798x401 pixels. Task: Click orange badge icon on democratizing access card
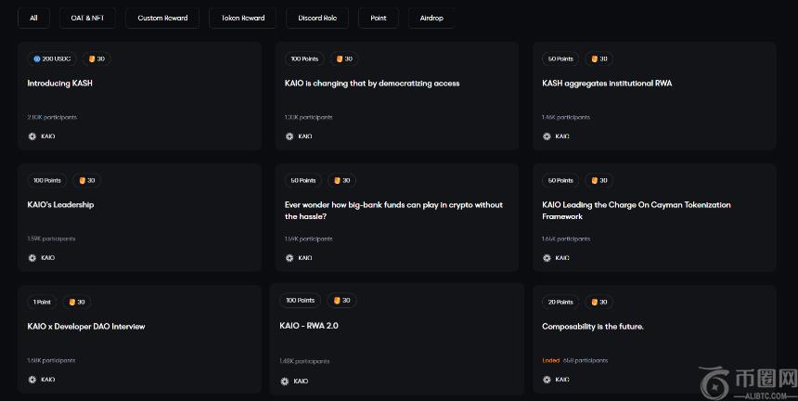339,59
